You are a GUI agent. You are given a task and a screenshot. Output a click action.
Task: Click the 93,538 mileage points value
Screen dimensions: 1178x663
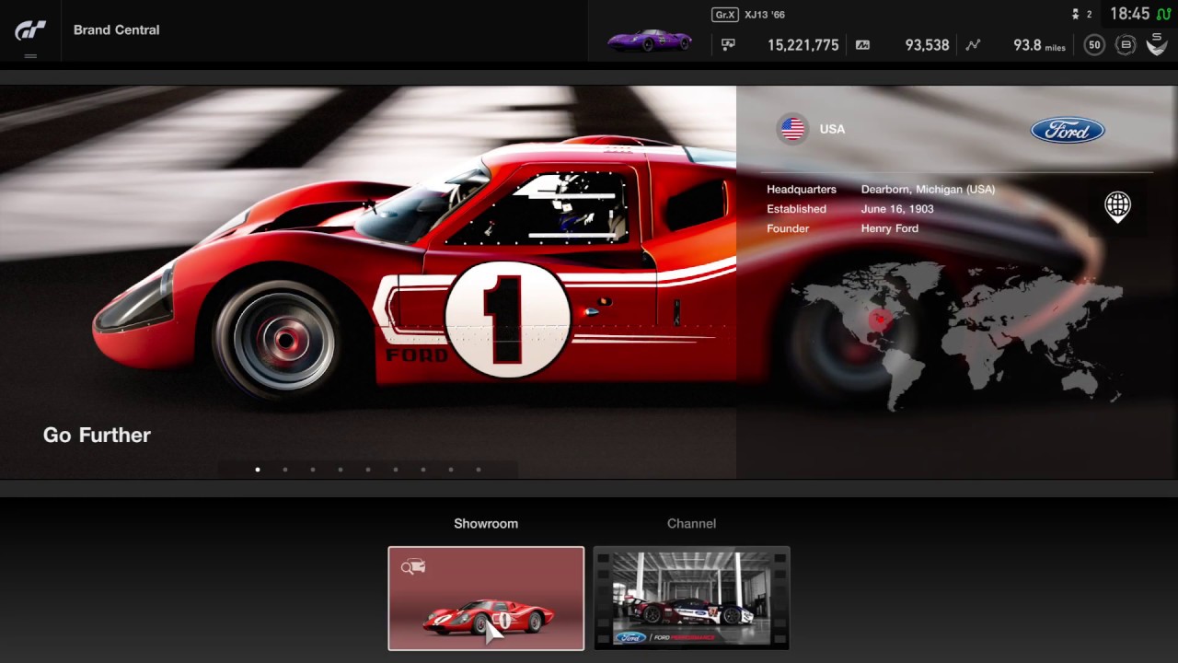coord(928,44)
